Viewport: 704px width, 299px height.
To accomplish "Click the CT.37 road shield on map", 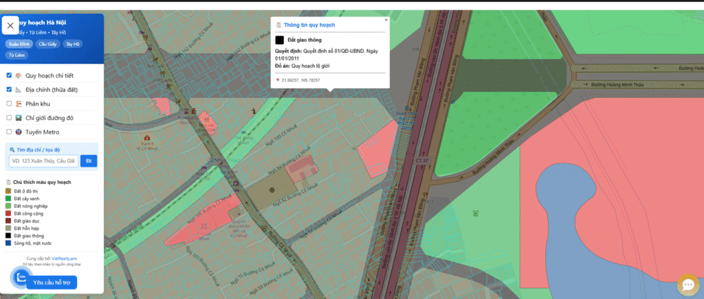I will [x=421, y=161].
